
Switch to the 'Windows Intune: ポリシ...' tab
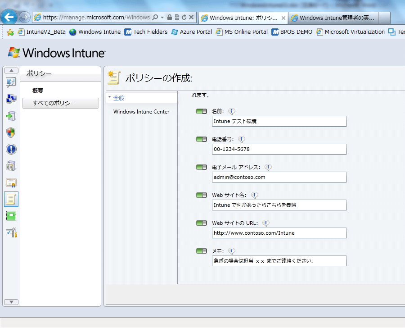tap(243, 18)
